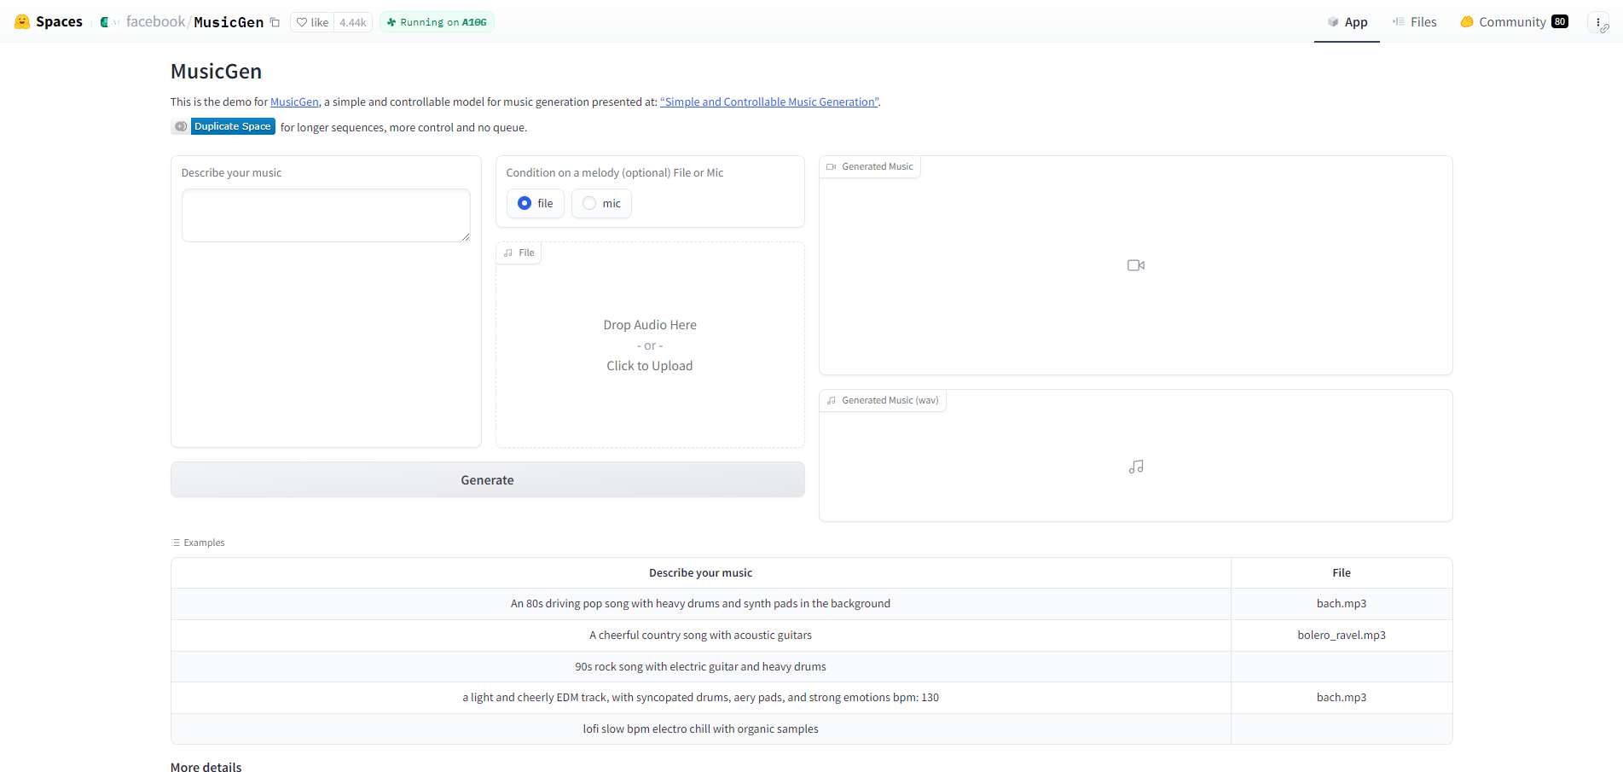Open the Simple and Controllable Music Generation link

tap(769, 102)
